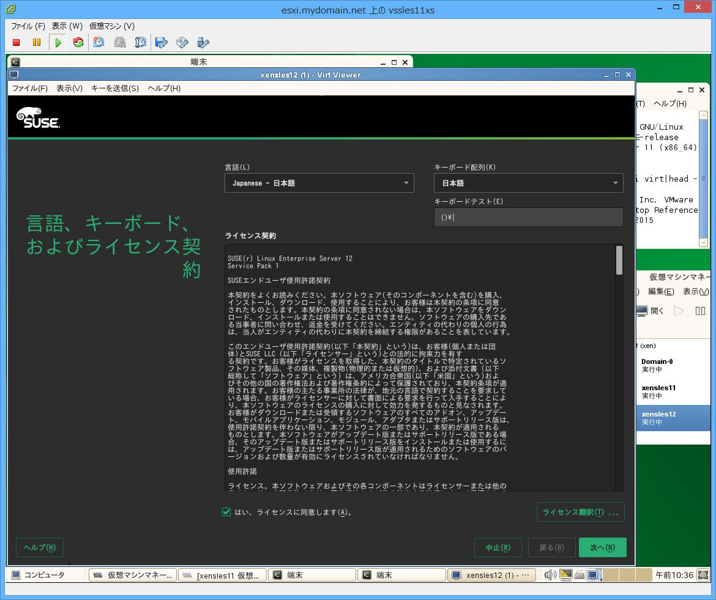Click the '使用許諾' section heading in the license

242,472
